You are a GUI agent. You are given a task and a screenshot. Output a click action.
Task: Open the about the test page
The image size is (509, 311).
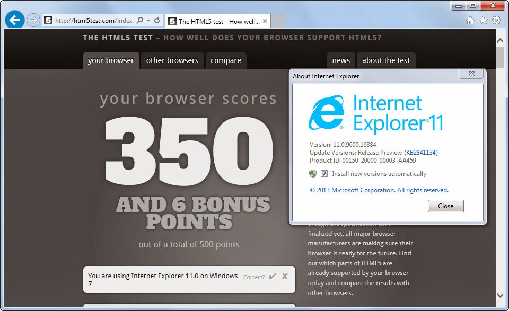[x=386, y=60]
